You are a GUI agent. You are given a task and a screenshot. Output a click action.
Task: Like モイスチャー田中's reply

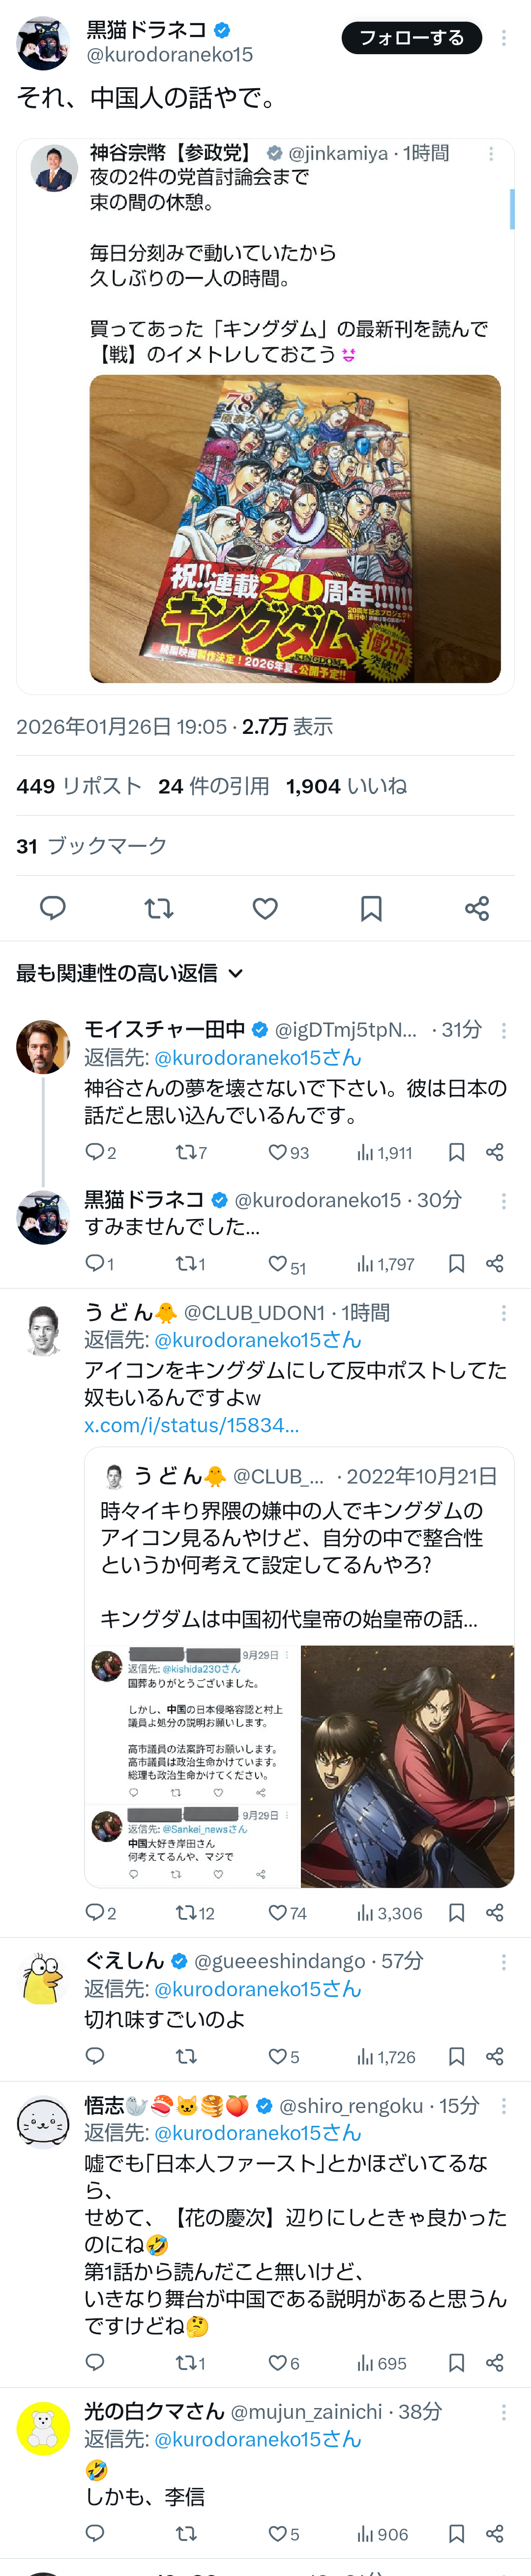point(278,1152)
